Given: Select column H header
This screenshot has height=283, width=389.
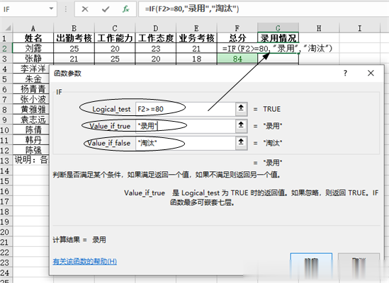Looking at the screenshot, I should tap(319, 28).
